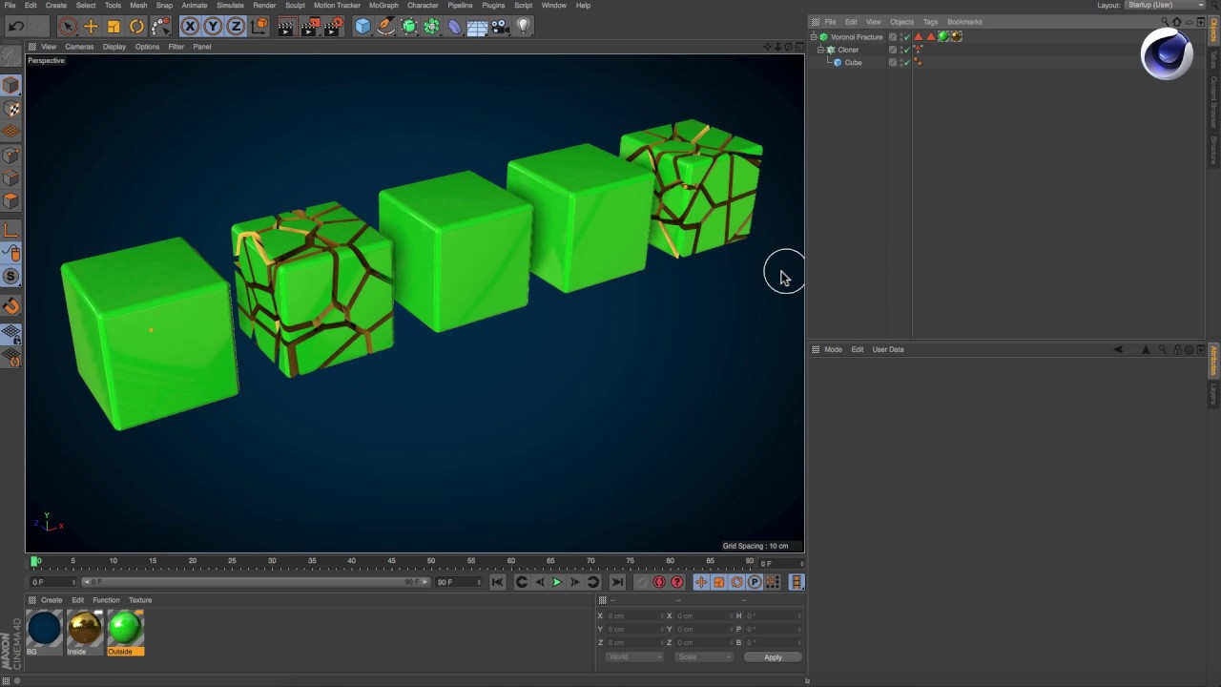Select the Cube object in tree

point(853,63)
